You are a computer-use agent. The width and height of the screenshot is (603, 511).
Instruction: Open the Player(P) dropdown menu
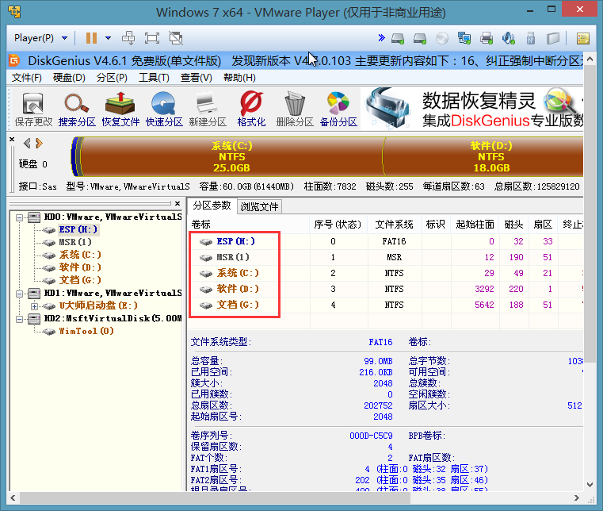(x=40, y=38)
